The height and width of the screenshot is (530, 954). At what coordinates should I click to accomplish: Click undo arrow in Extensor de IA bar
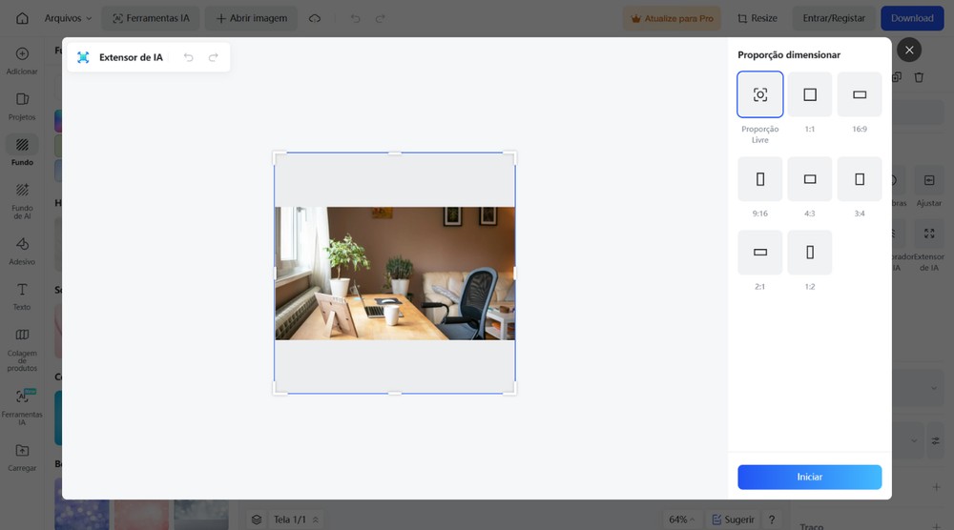pyautogui.click(x=189, y=57)
